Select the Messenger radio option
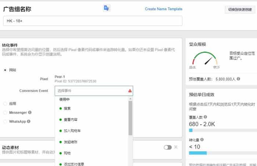Screen dimensions: 257x166 pyautogui.click(x=5, y=112)
